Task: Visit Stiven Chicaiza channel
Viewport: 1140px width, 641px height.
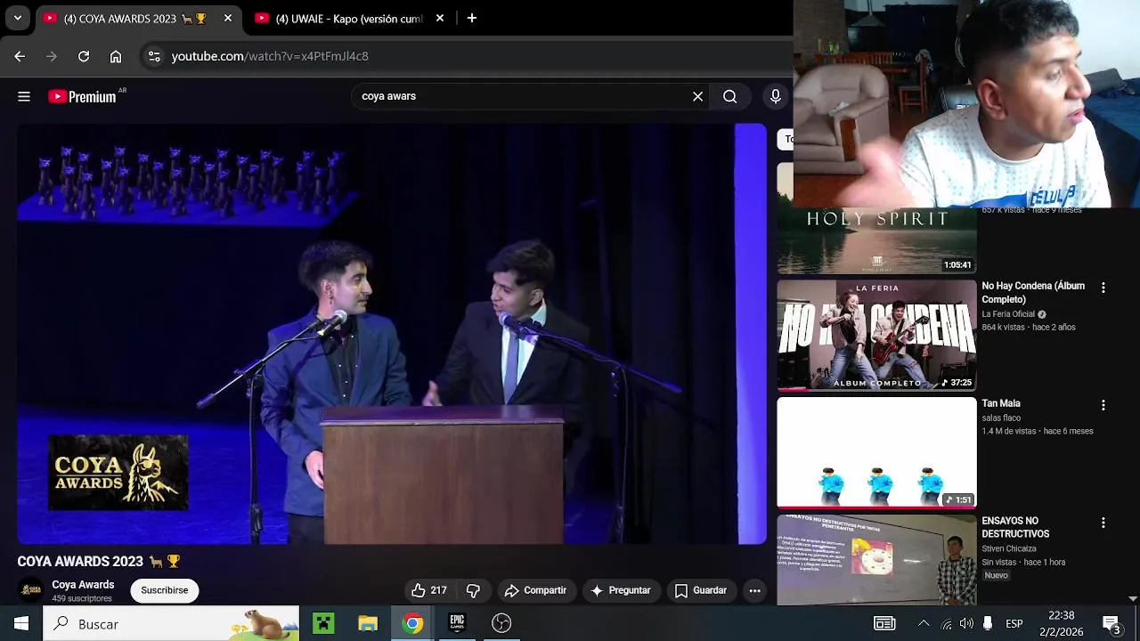Action: (1009, 548)
